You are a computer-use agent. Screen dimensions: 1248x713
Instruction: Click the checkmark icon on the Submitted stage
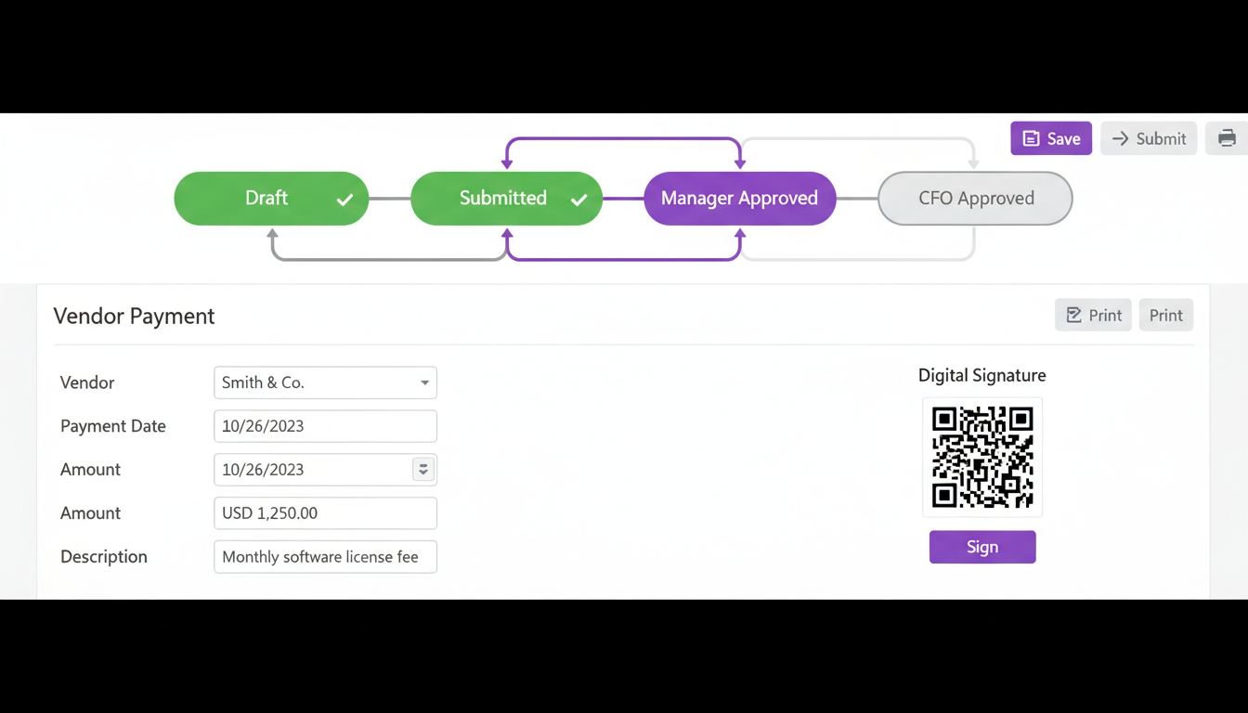coord(578,198)
